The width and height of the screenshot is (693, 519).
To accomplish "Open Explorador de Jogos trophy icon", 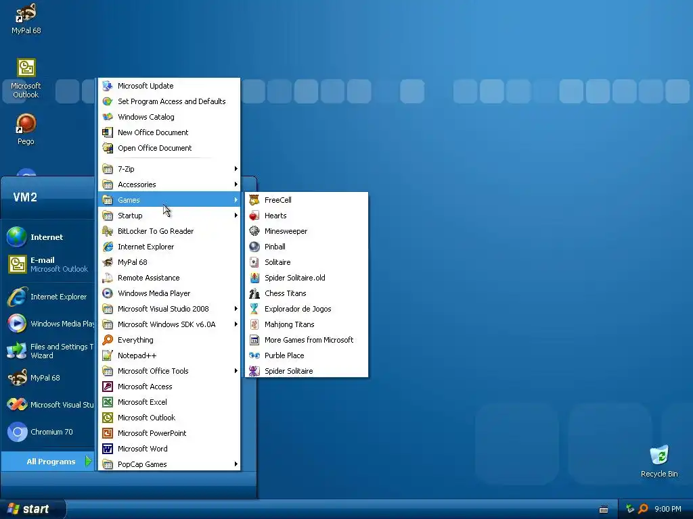I will click(254, 309).
